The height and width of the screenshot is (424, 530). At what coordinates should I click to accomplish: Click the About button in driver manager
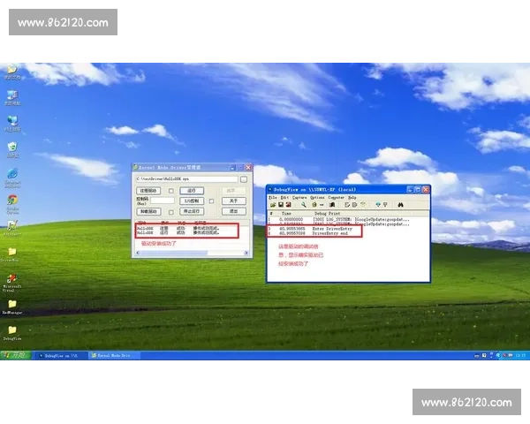(x=233, y=201)
